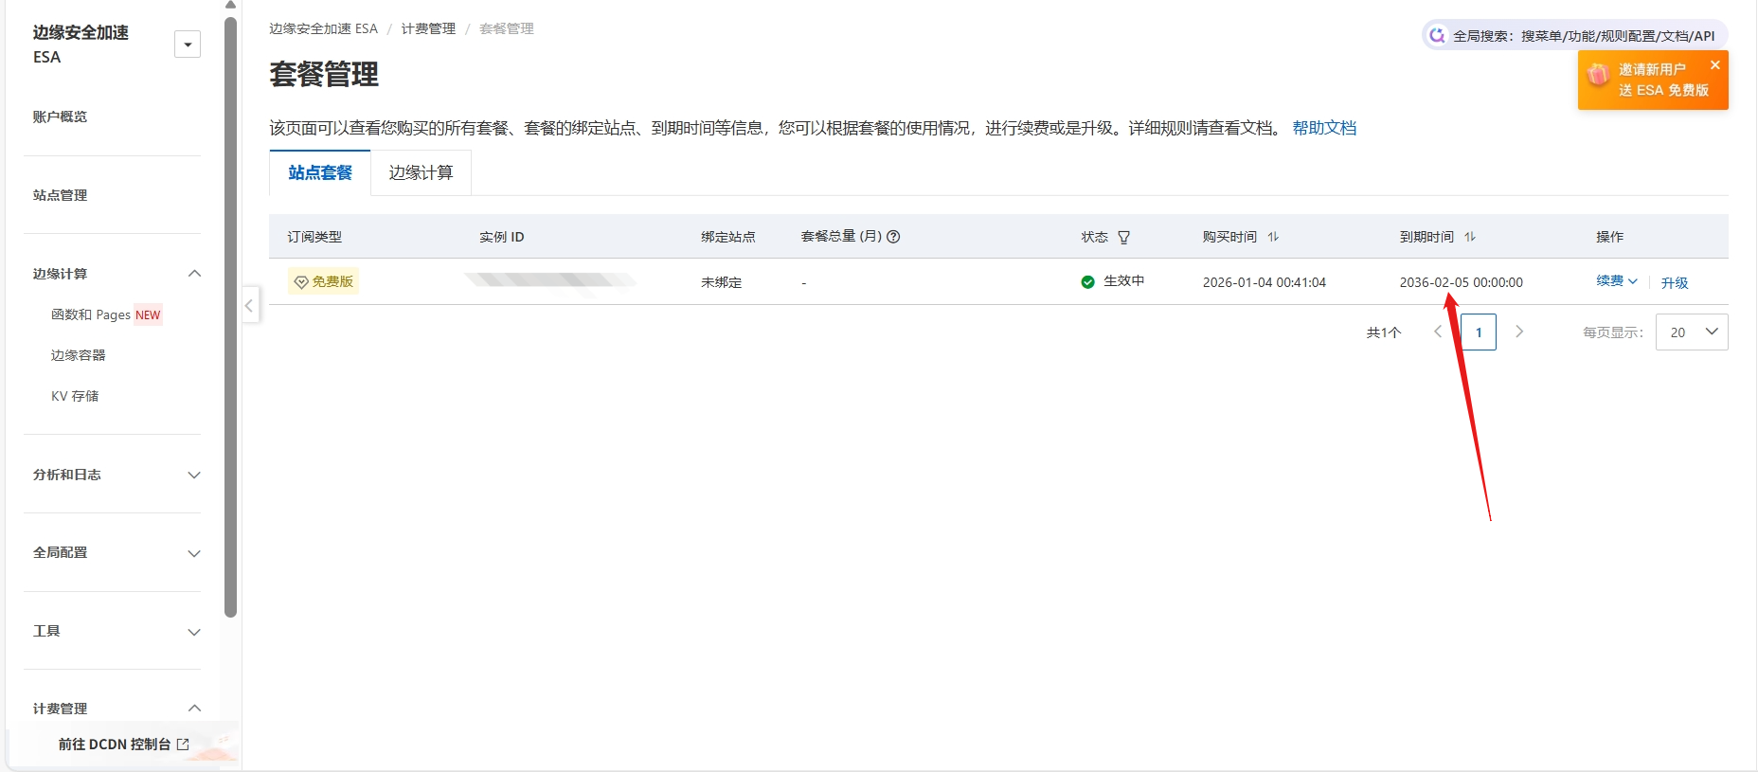
Task: Go to previous page arrow
Action: (x=1438, y=332)
